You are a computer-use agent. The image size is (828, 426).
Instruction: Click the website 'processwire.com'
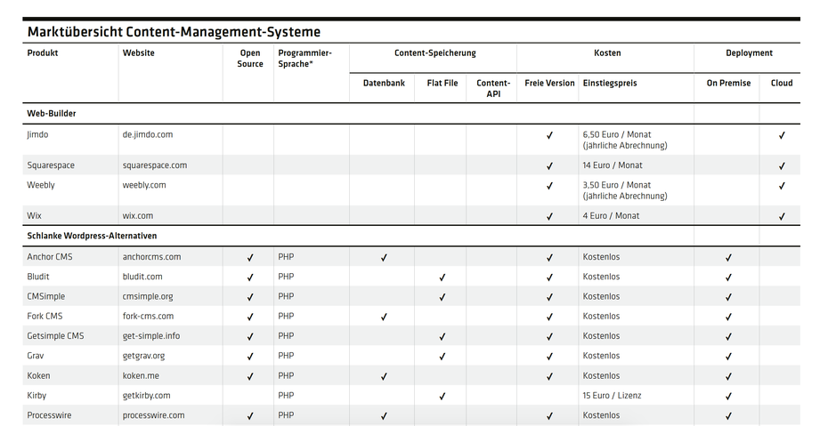pyautogui.click(x=154, y=415)
